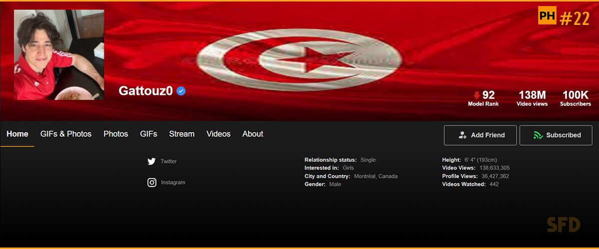The image size is (599, 249).
Task: Select the Interested in value Girls
Action: pos(348,168)
